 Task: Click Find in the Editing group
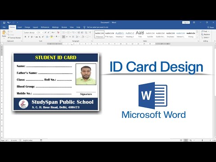(205, 31)
